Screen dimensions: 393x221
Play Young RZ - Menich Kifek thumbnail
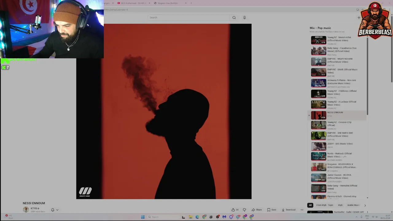click(319, 40)
